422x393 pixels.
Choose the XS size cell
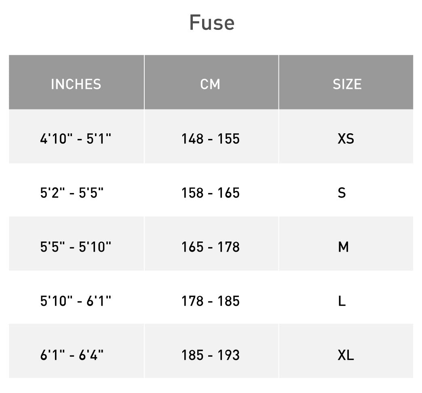(x=346, y=139)
